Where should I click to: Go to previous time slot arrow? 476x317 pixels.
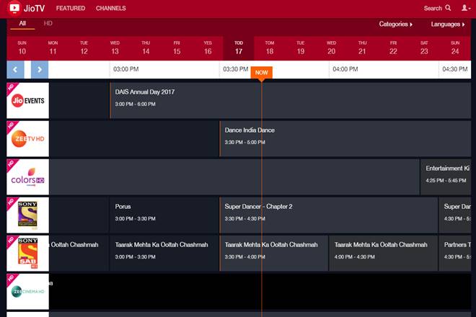pyautogui.click(x=15, y=69)
